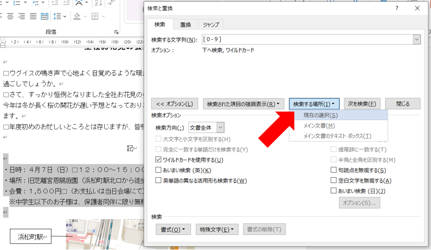Close the 検索と置換 dialog with X

click(x=417, y=8)
